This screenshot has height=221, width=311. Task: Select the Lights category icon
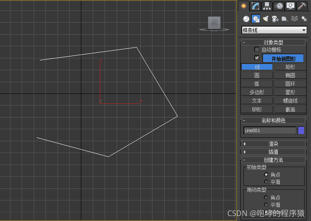click(266, 19)
